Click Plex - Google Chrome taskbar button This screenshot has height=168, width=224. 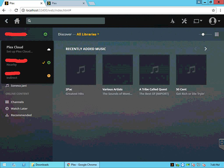pos(82,165)
